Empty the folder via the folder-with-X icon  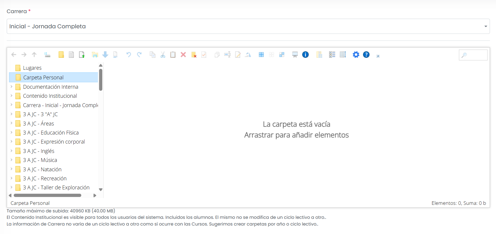[x=194, y=55]
